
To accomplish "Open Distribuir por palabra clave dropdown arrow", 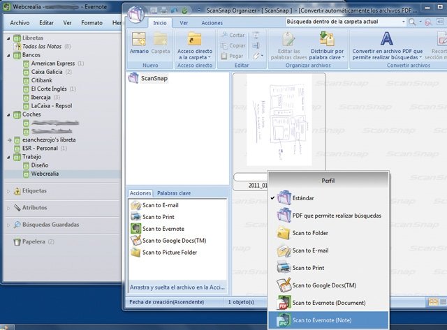I will pyautogui.click(x=343, y=57).
